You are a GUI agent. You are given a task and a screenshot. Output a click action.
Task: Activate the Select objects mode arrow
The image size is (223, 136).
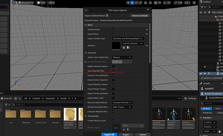(128, 3)
